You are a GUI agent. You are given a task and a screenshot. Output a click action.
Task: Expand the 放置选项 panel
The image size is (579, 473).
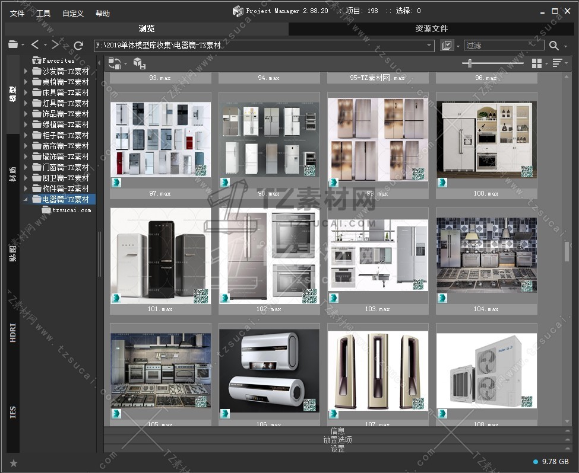click(337, 440)
